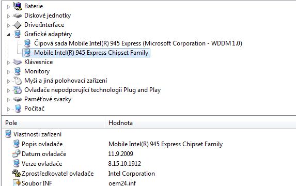Expand the Paměťové svazky node

point(8,100)
